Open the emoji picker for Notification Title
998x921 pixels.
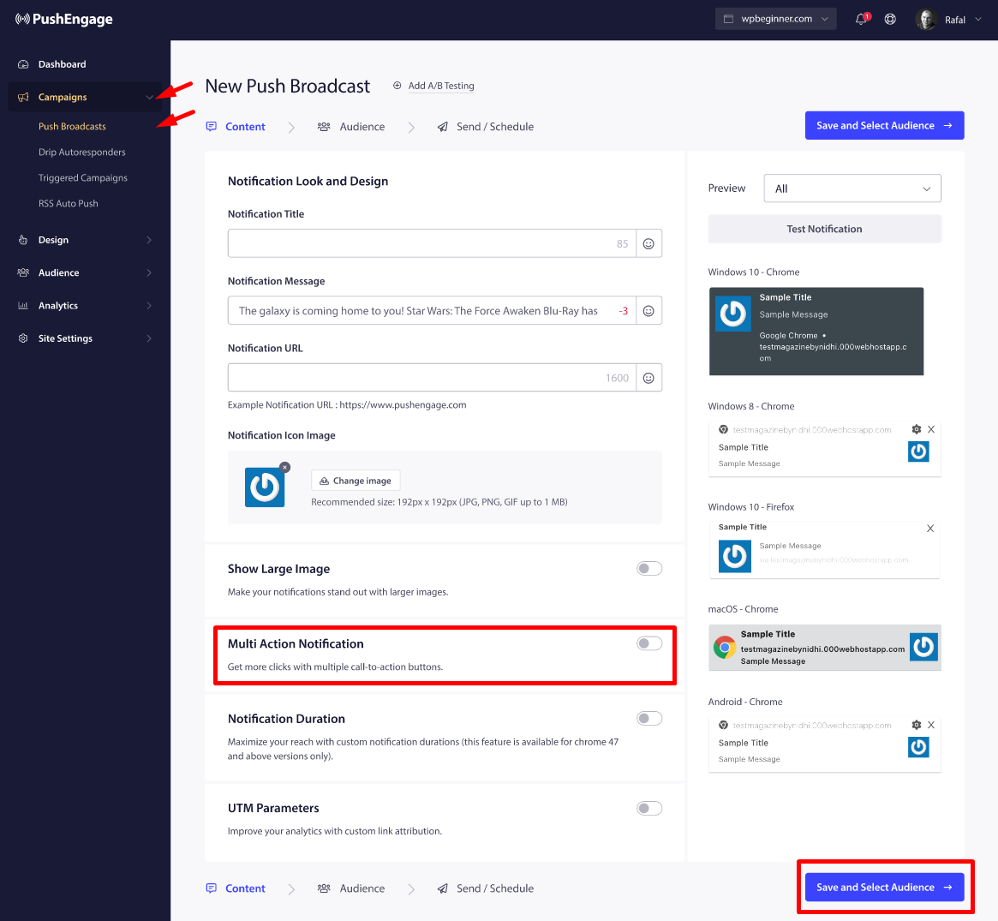point(648,242)
